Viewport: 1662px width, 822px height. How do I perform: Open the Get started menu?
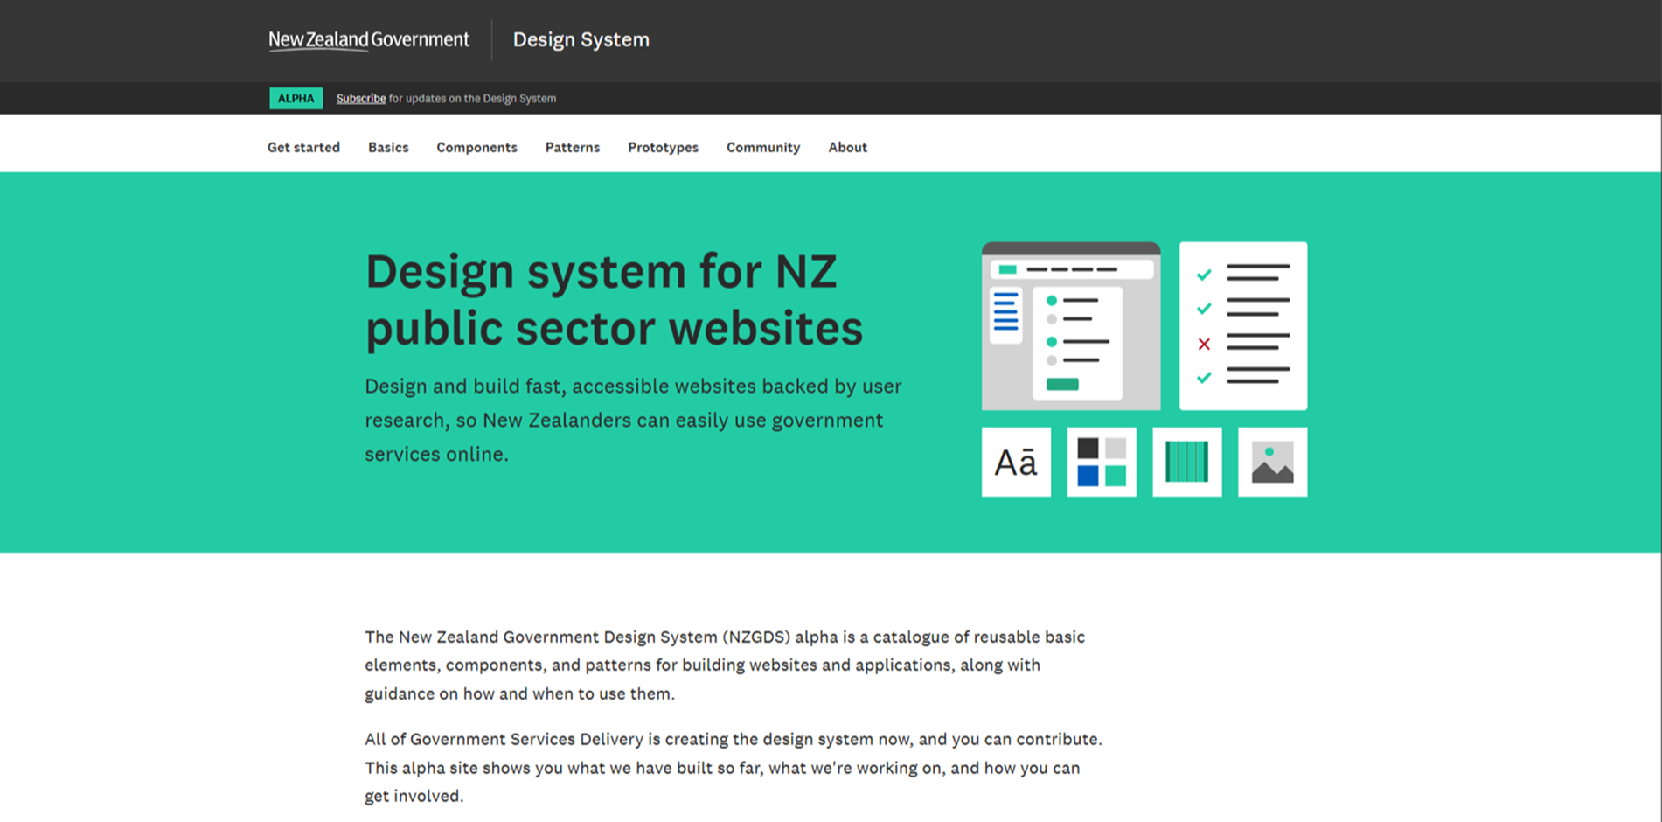[303, 147]
